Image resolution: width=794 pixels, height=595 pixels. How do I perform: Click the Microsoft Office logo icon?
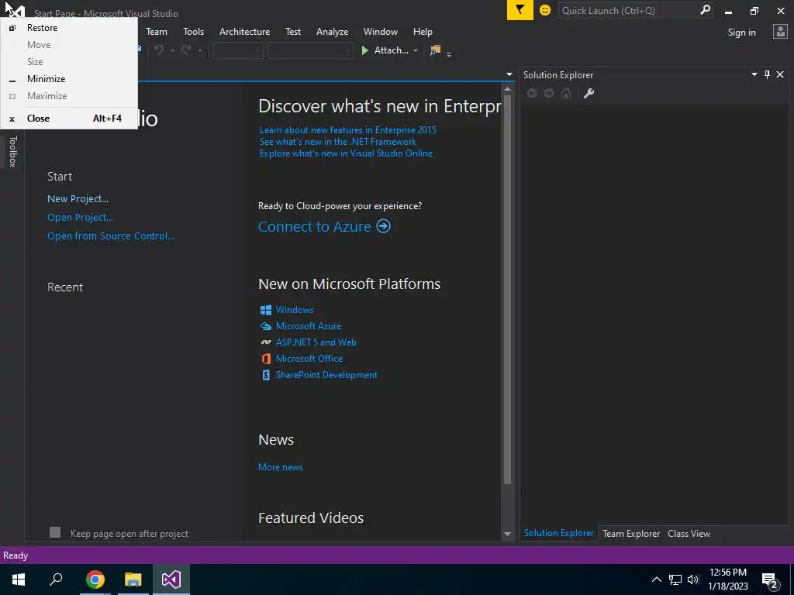[266, 358]
